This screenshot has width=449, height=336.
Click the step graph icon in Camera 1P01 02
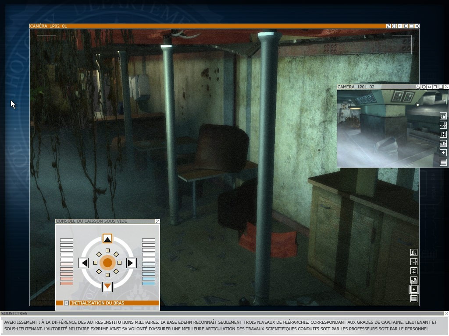pos(443,143)
